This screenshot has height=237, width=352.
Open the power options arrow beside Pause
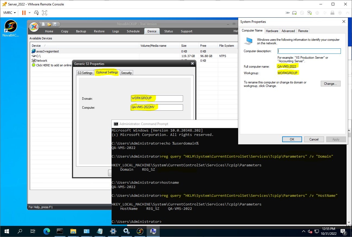[30, 13]
